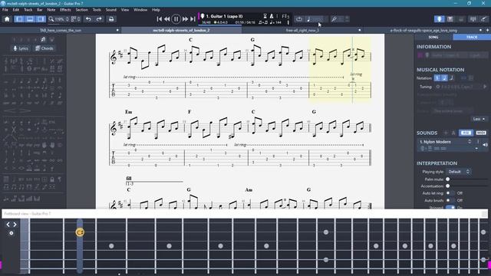Open the tuner fork icon

point(334,19)
